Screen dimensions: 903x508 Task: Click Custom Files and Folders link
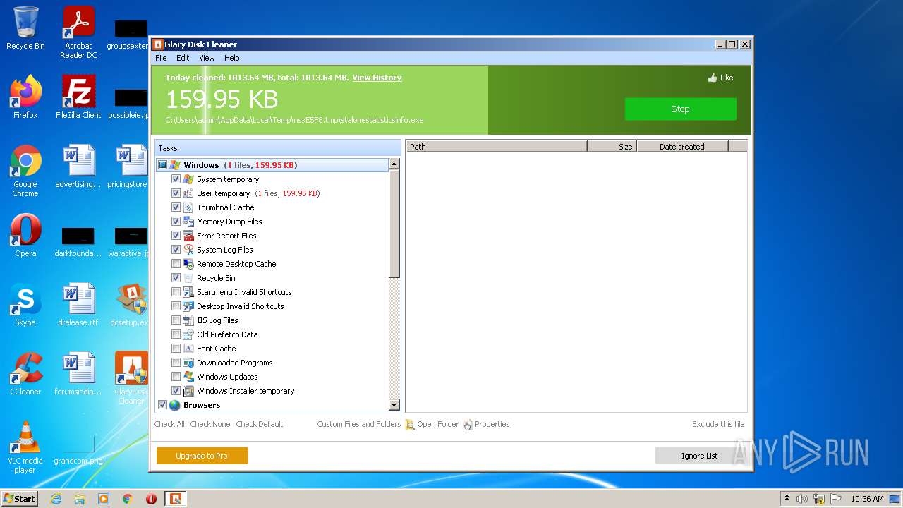click(358, 424)
